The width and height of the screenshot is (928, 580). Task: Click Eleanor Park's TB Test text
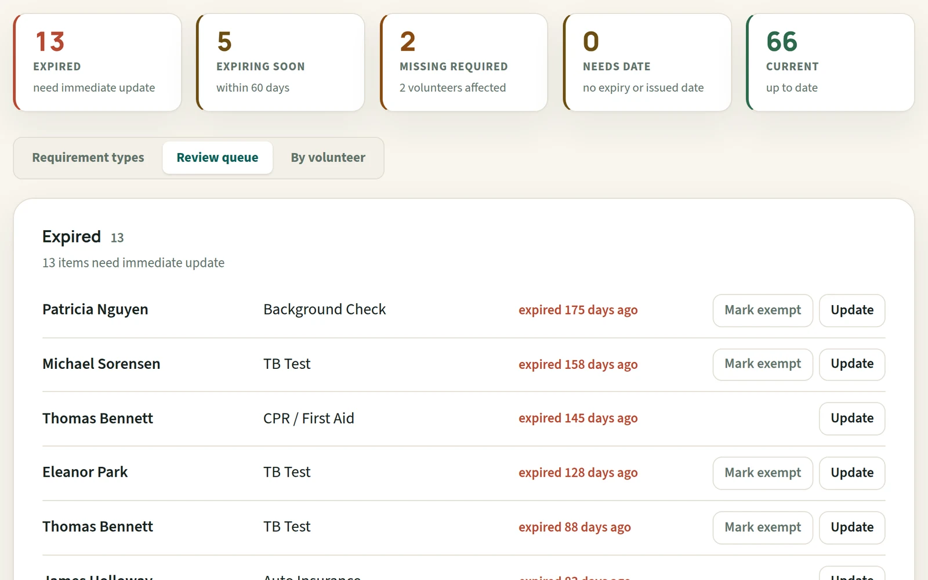coord(287,473)
